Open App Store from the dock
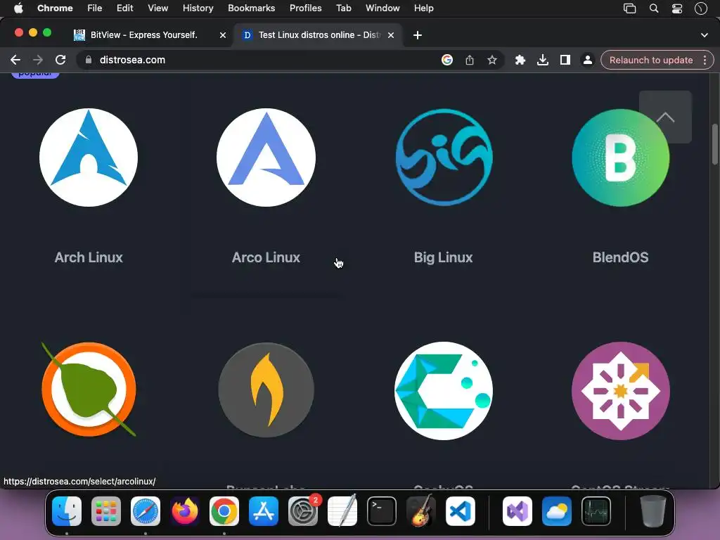Screen dimensions: 720x540 [264, 511]
